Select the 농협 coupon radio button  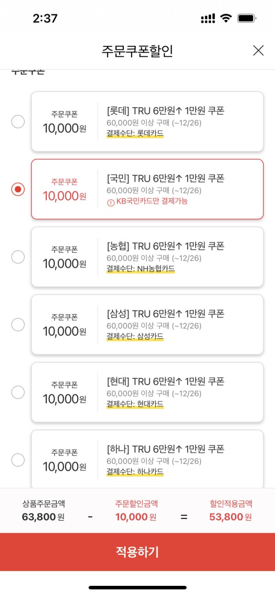coord(18,257)
